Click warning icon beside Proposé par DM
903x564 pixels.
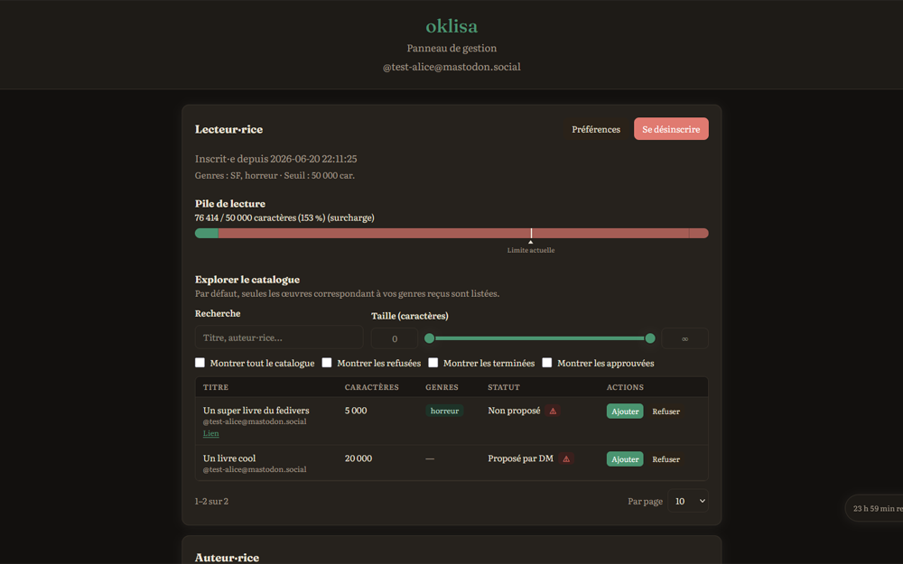(566, 458)
